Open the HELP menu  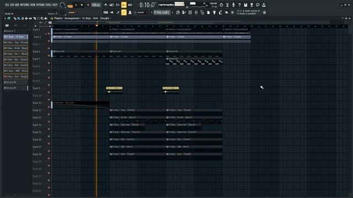[x=55, y=5]
